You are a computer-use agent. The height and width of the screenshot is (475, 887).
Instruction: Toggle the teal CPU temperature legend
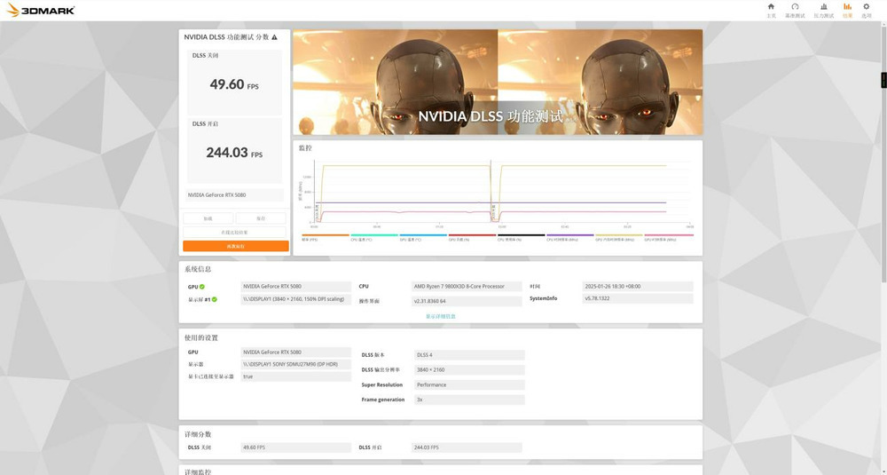(374, 237)
